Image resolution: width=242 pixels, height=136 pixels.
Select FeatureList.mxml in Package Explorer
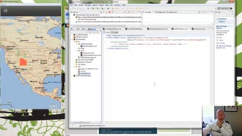pos(87,53)
